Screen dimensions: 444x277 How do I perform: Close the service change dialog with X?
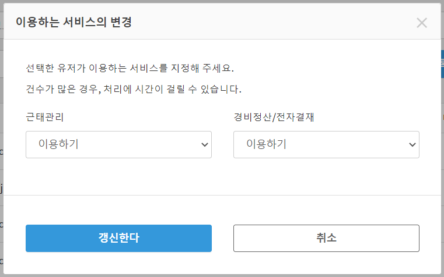coord(422,23)
